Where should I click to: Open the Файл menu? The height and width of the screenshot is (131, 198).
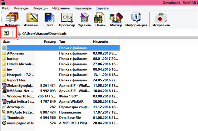pyautogui.click(x=6, y=8)
